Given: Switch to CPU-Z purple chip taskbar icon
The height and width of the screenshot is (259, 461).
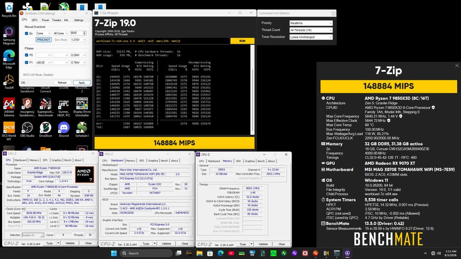Looking at the screenshot, I should click(347, 253).
